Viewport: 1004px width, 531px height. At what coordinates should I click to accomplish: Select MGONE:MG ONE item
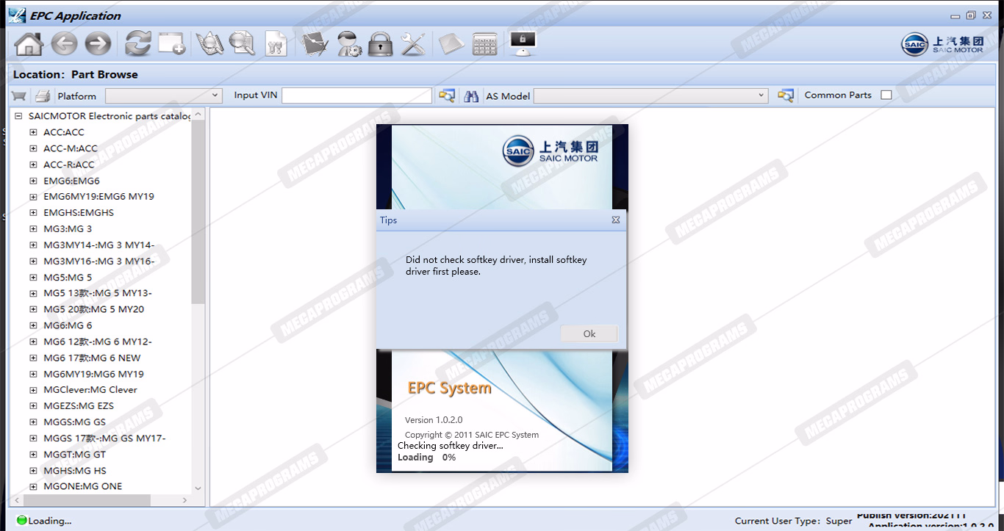pos(83,486)
